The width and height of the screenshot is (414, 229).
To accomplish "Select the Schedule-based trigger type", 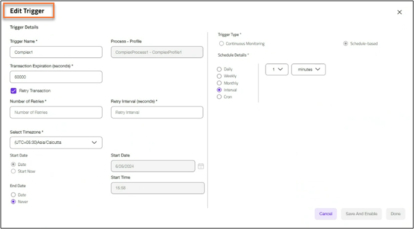I will [346, 43].
